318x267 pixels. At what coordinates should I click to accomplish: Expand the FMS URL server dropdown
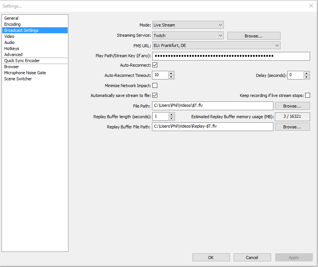[x=216, y=45]
